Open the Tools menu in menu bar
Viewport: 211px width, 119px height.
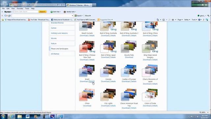[x=27, y=9]
